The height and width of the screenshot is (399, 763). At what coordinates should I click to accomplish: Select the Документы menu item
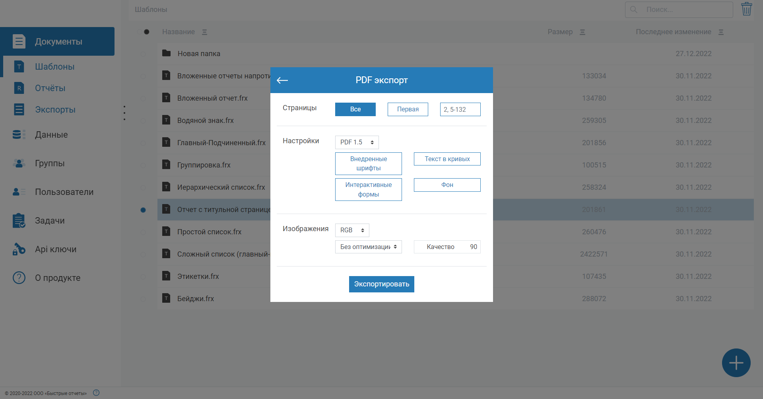click(57, 41)
